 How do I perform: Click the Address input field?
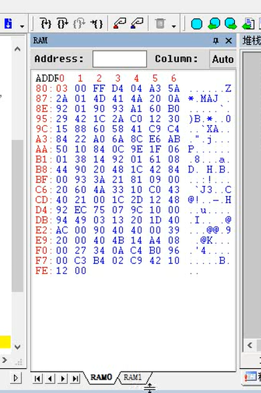coord(119,59)
